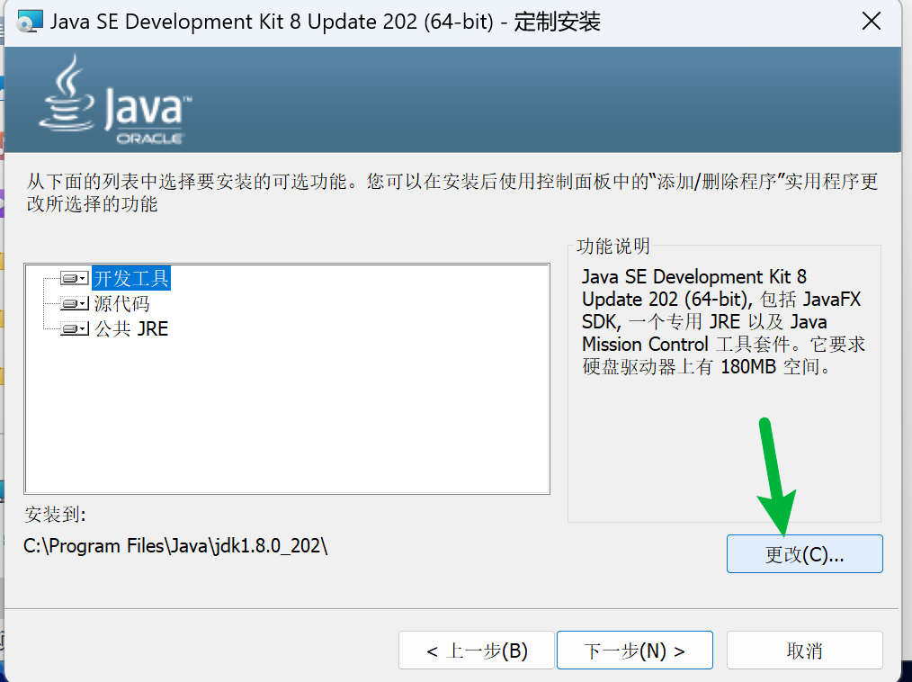Click the 定制安装 window title text
The width and height of the screenshot is (912, 682).
click(x=558, y=22)
